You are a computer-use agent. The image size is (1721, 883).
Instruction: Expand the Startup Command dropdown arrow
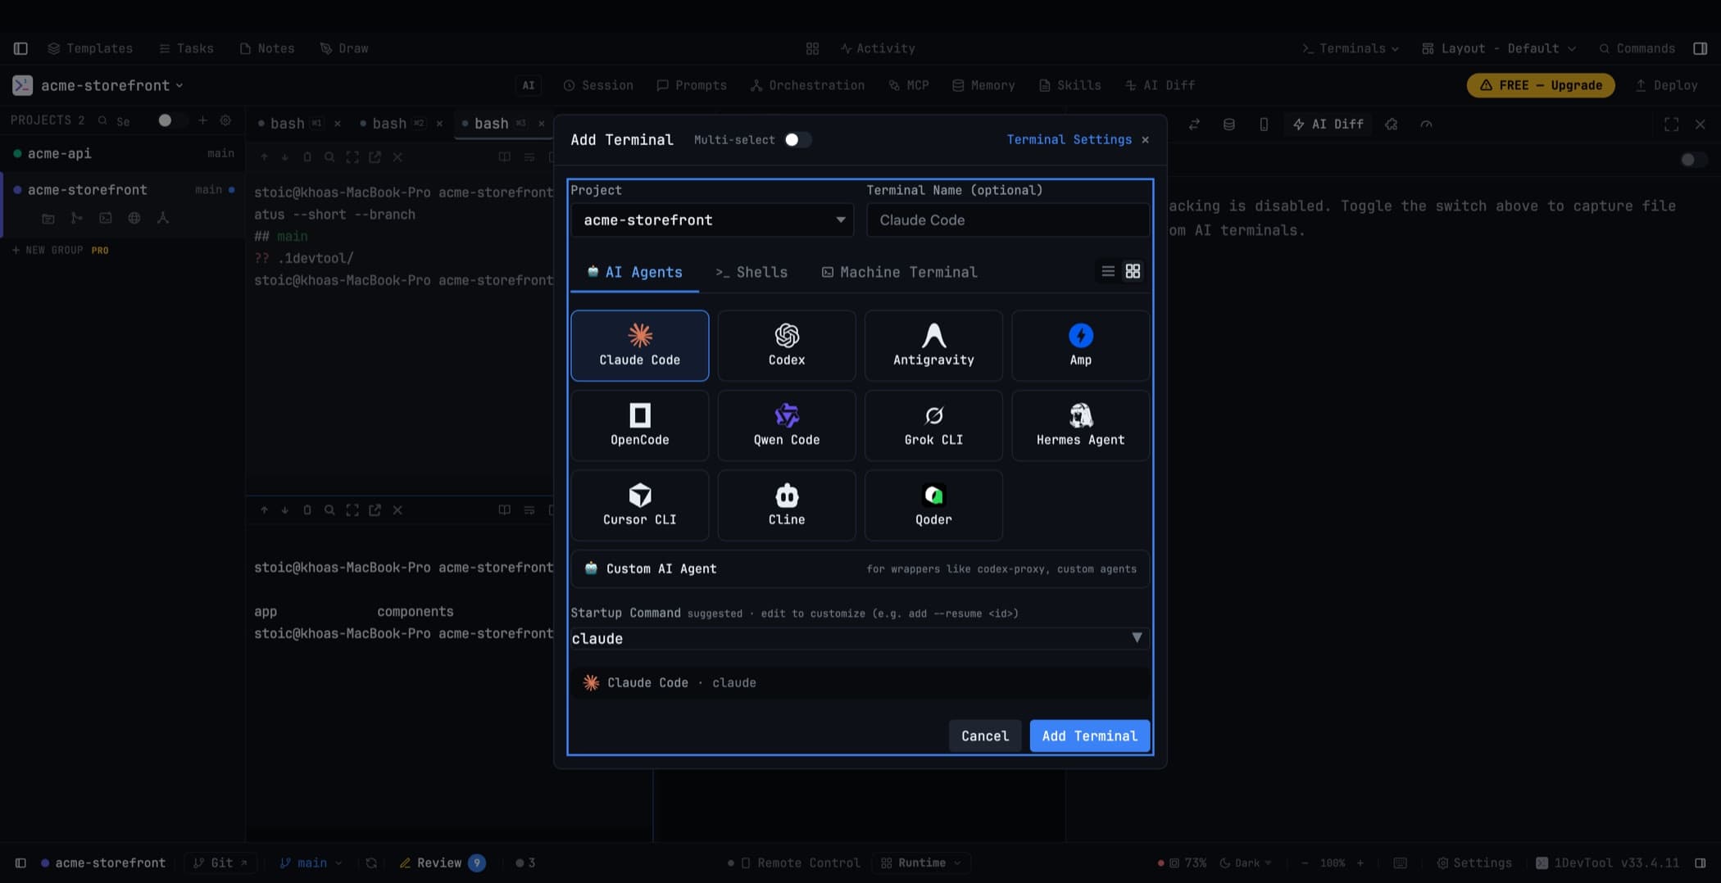1137,638
